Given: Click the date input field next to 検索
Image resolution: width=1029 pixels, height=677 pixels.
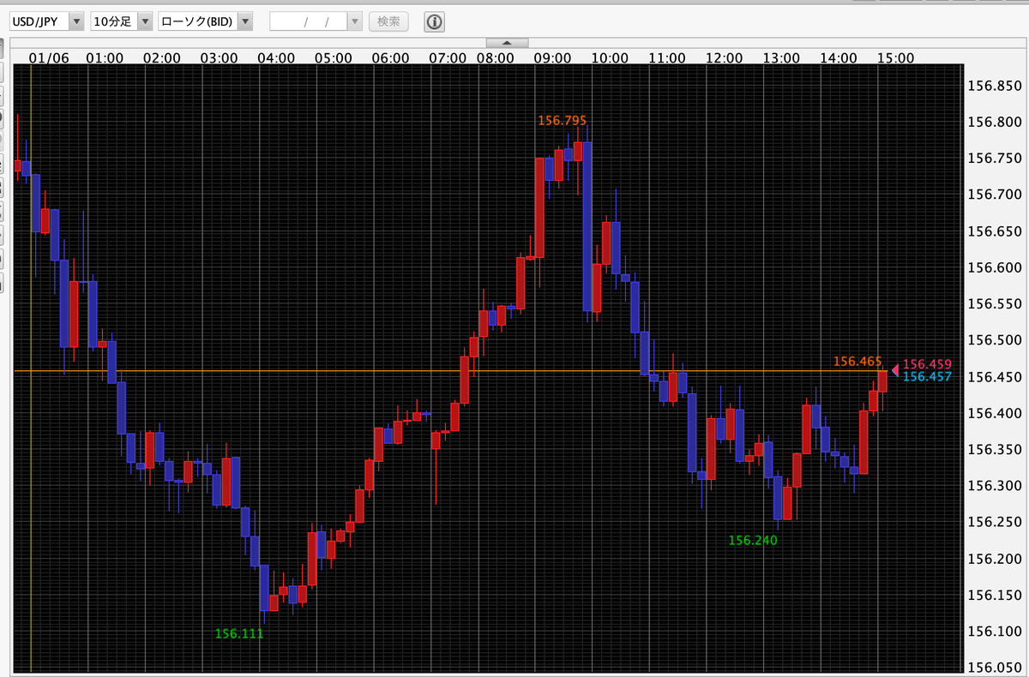Looking at the screenshot, I should [x=309, y=21].
